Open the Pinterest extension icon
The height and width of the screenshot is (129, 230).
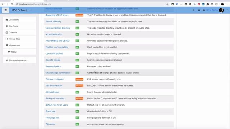point(199,4)
